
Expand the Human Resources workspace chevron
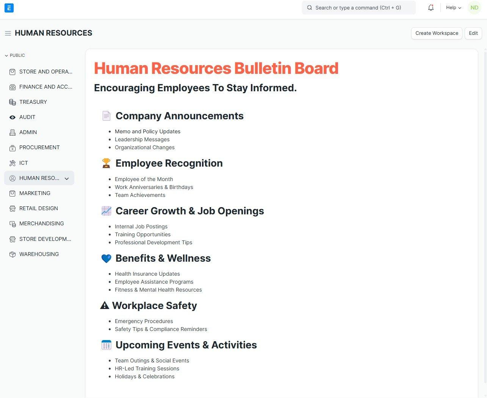[67, 178]
